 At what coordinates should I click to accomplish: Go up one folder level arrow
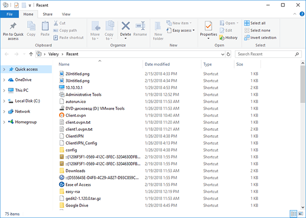31,54
